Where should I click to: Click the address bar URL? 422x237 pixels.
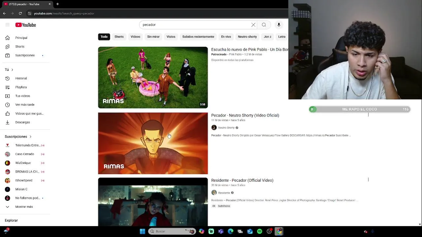(x=64, y=13)
